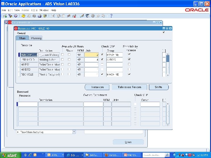
Task: Click the desktop search magnifier icon
Action: [x=167, y=155]
